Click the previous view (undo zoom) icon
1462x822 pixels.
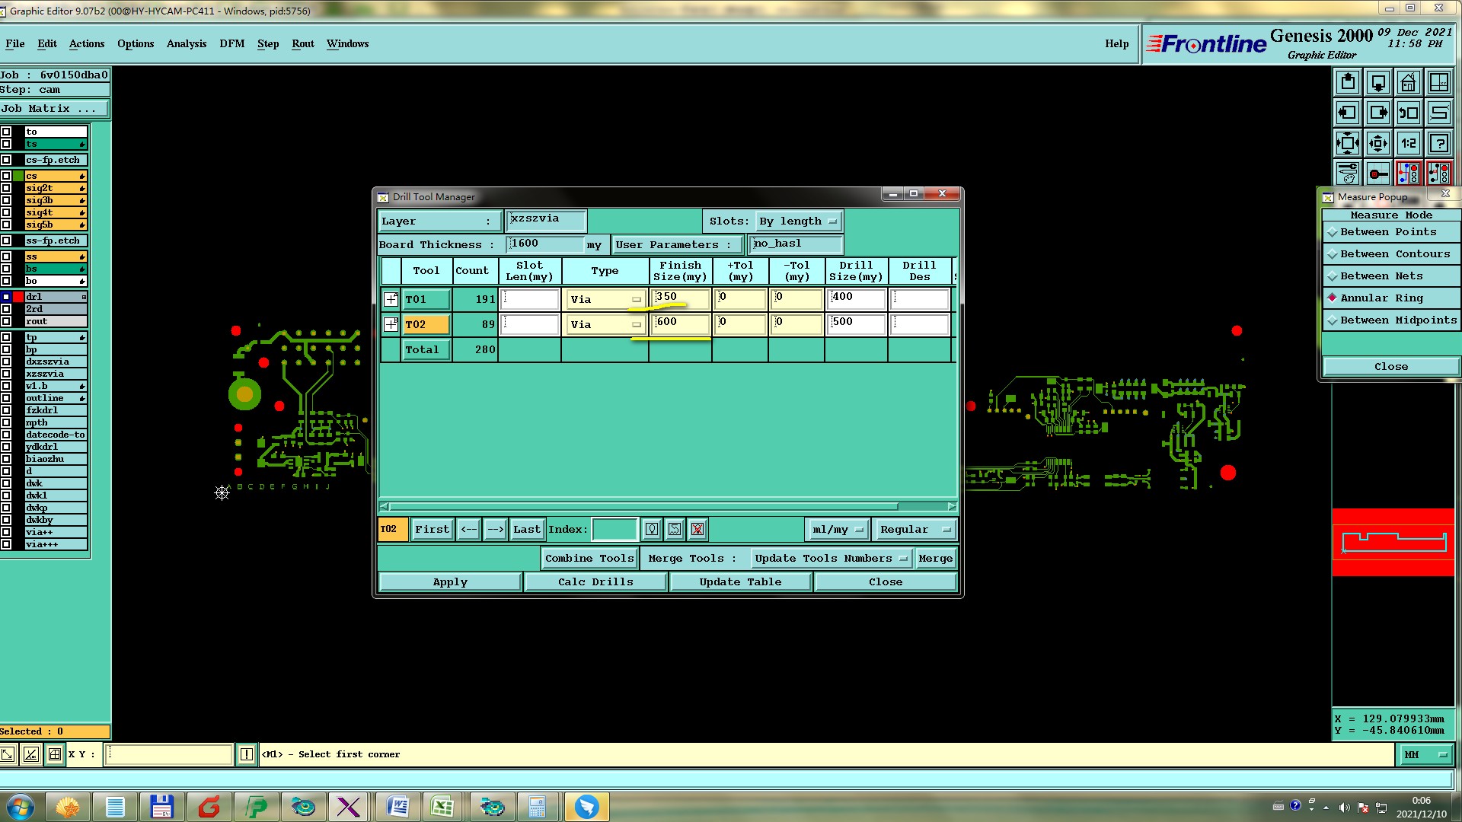click(x=1408, y=113)
